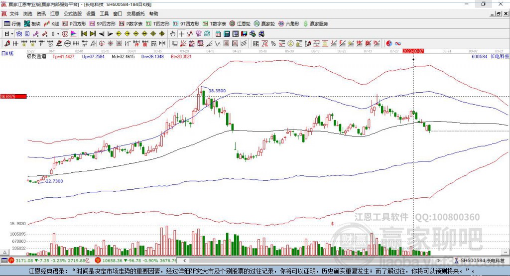The image size is (510, 276).
Task: Click the Md=32.4615 indicator value
Action: (x=123, y=56)
